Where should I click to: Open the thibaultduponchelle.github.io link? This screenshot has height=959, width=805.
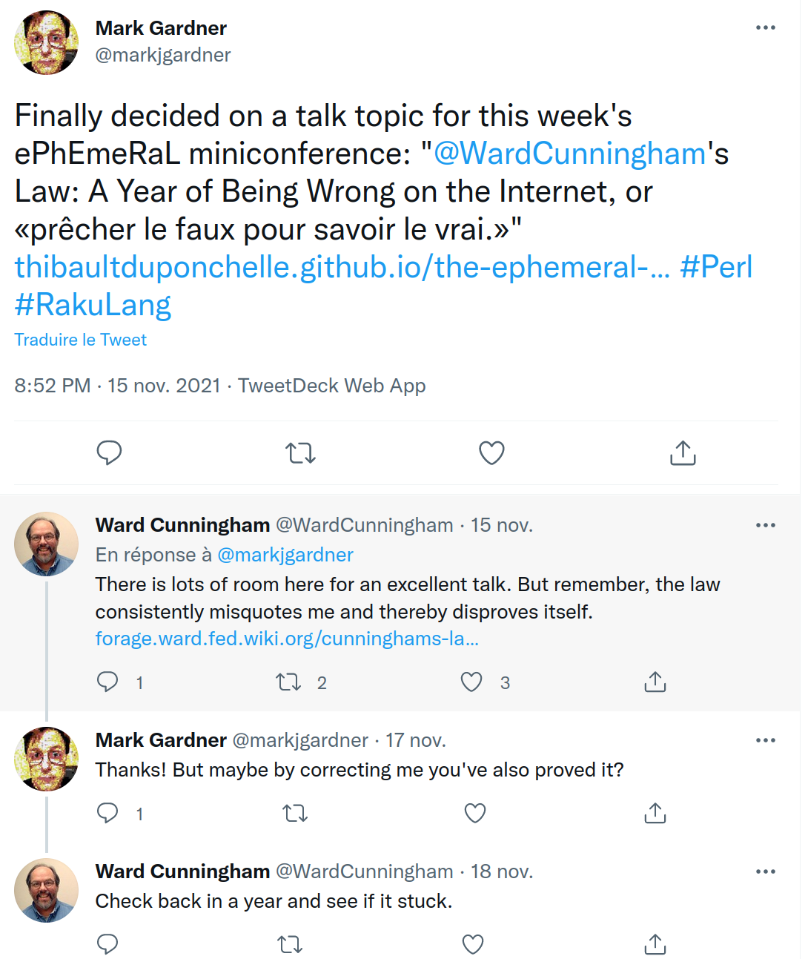click(342, 267)
